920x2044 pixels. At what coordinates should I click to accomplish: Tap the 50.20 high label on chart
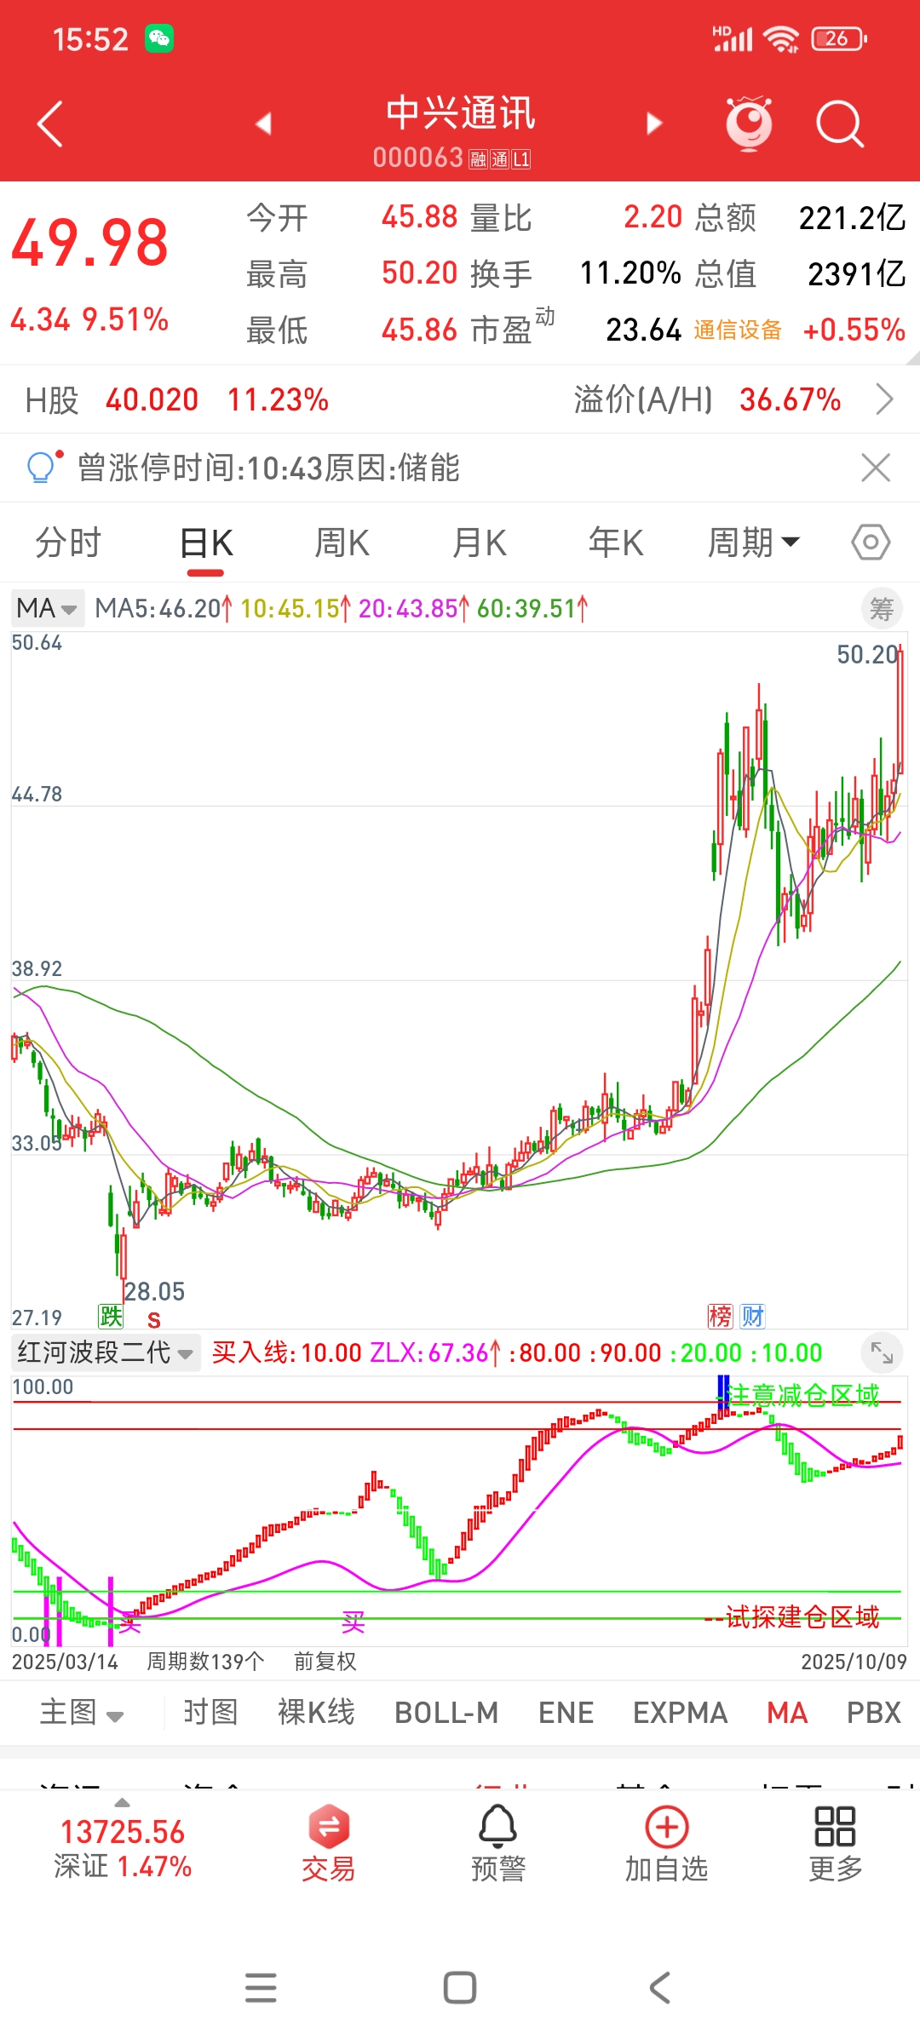867,654
